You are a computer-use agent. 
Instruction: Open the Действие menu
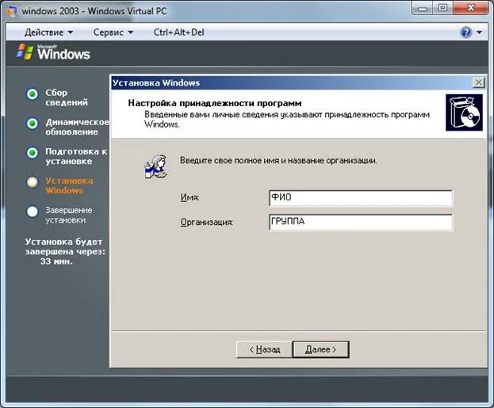(48, 32)
